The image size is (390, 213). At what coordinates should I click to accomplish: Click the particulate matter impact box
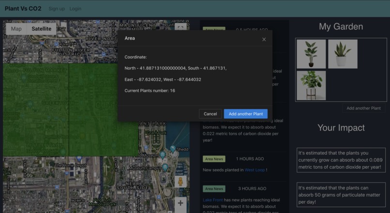click(341, 195)
